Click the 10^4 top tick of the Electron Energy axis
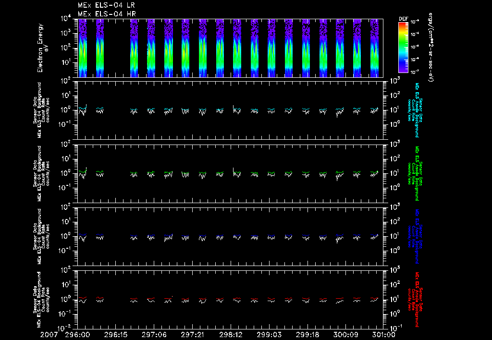 [65, 19]
